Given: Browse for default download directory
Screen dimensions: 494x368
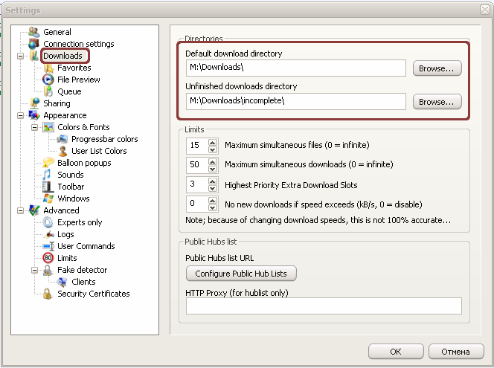Looking at the screenshot, I should tap(437, 68).
